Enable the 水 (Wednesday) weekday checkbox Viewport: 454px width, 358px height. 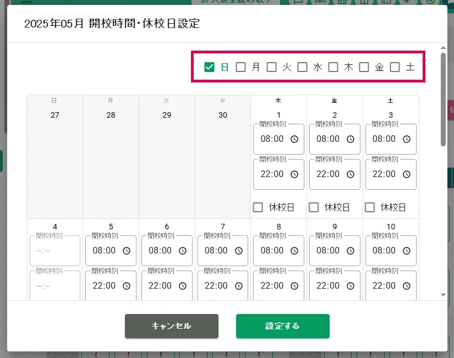[302, 67]
